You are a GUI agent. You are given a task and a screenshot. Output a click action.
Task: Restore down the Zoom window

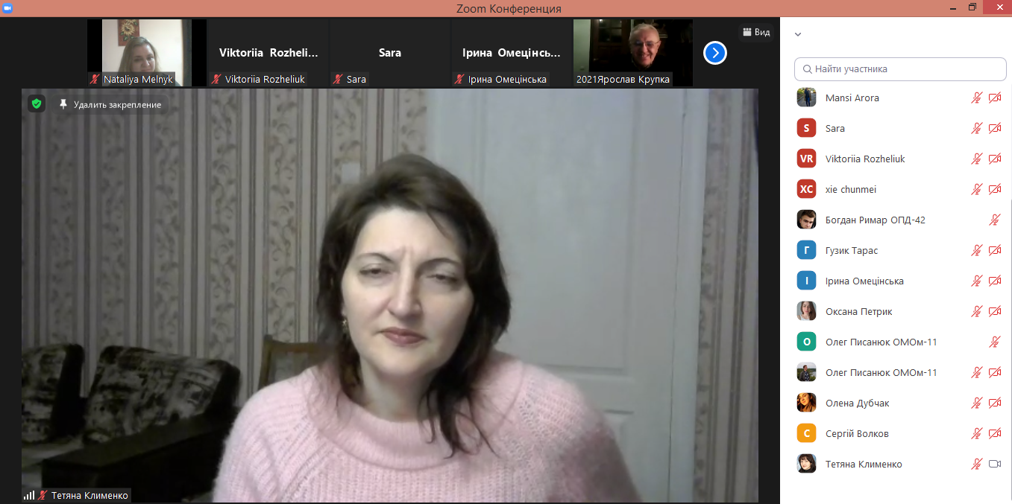tap(972, 7)
